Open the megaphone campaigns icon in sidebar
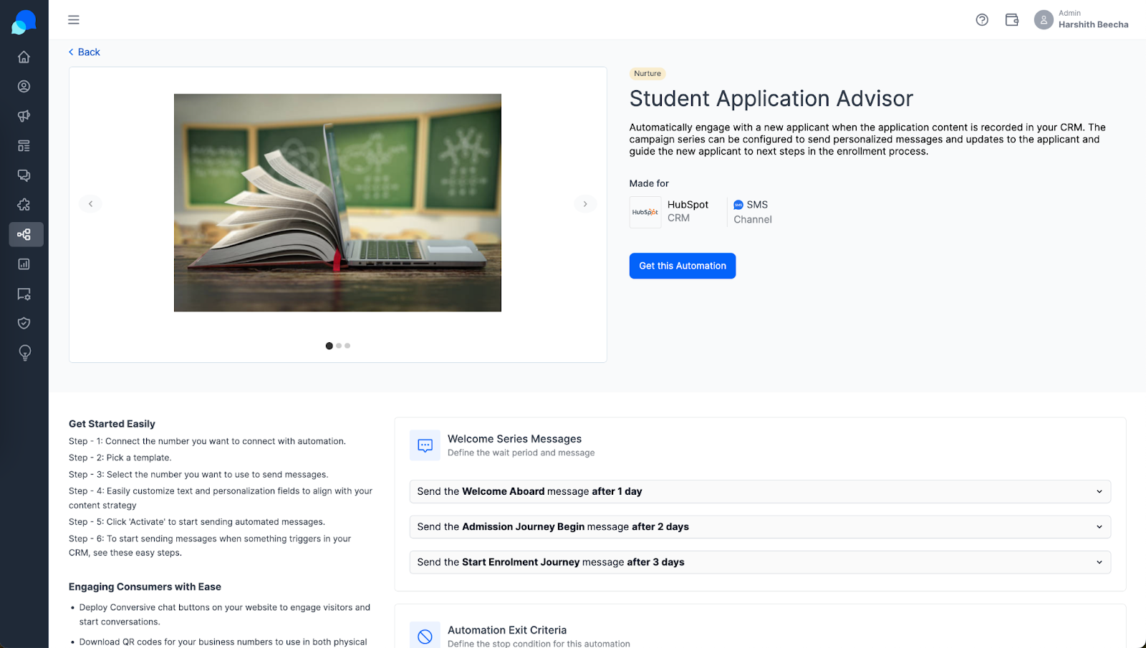 point(24,116)
